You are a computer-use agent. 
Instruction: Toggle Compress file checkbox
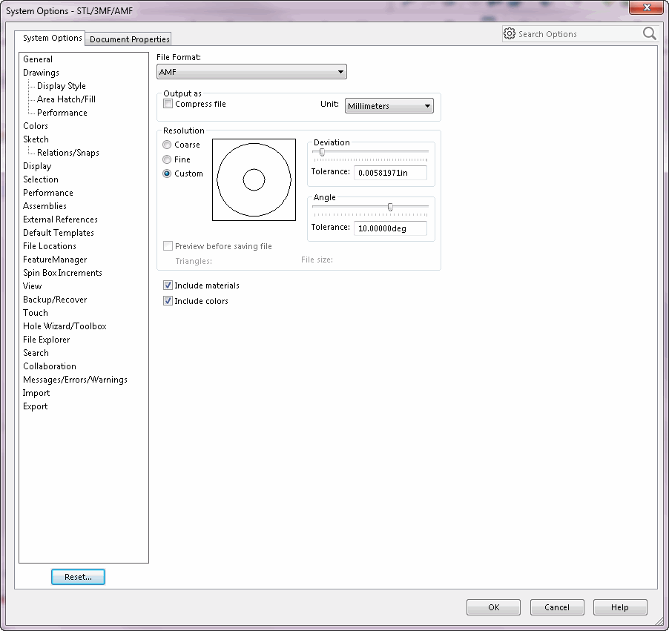click(x=168, y=104)
